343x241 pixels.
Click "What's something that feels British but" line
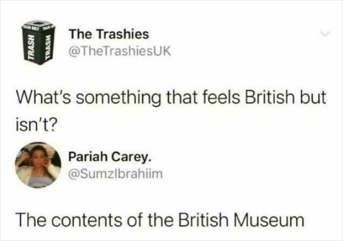[x=171, y=97]
